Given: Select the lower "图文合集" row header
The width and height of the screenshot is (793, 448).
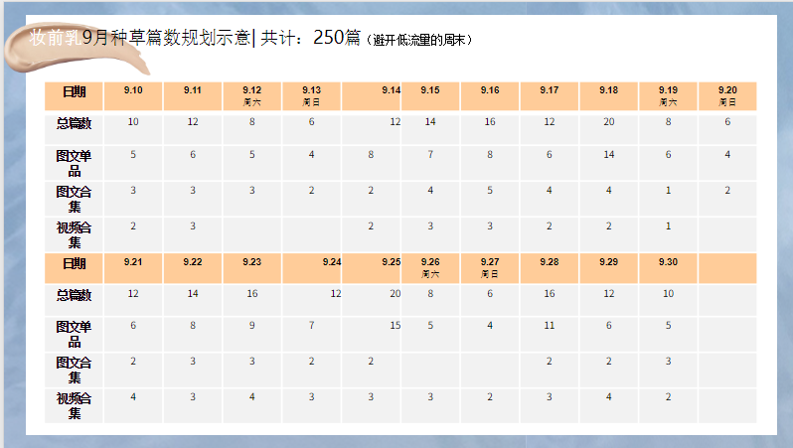Looking at the screenshot, I should tap(74, 369).
